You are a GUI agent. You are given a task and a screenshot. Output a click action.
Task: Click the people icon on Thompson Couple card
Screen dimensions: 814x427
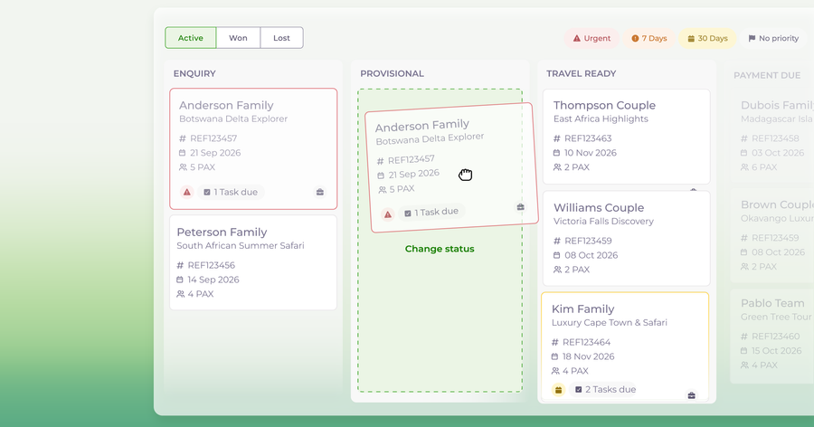pyautogui.click(x=557, y=167)
